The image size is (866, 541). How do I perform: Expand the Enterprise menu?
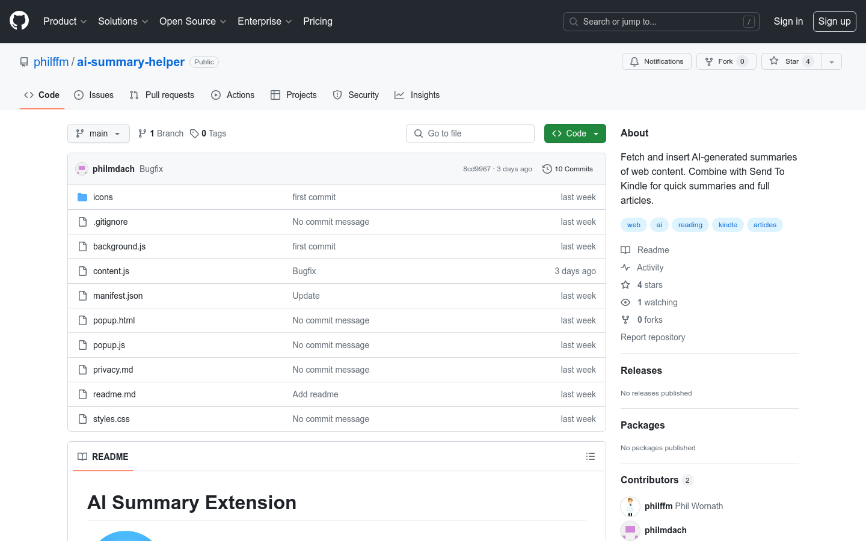click(x=265, y=21)
